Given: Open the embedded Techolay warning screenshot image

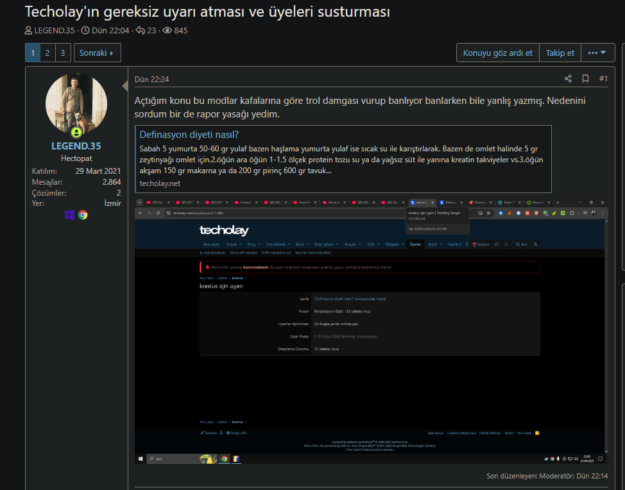Looking at the screenshot, I should (x=371, y=331).
